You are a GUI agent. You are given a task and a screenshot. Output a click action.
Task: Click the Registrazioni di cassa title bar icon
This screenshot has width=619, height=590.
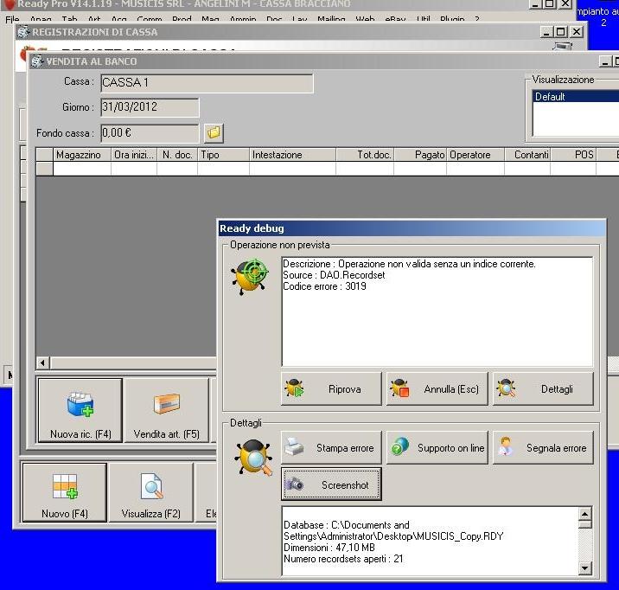click(23, 32)
